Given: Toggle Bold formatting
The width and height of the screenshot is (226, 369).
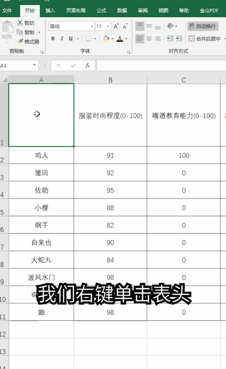Looking at the screenshot, I should click(x=53, y=38).
